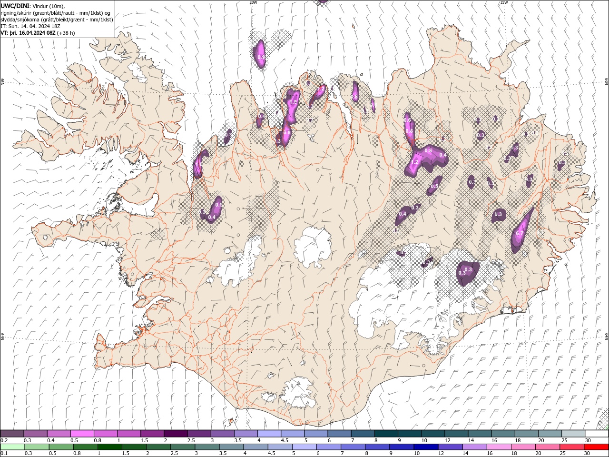
Task: Click the UWC/DINI title text
Action: click(15, 6)
